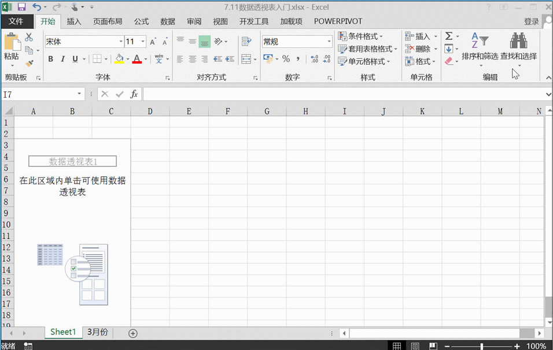The height and width of the screenshot is (350, 553).
Task: Switch to the 插入 ribbon tab
Action: pyautogui.click(x=74, y=21)
